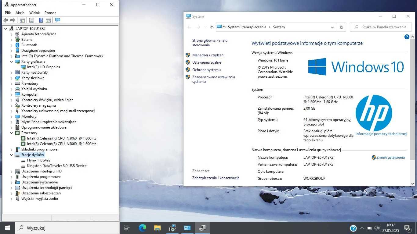Click the Ustawienia zdalne shield icon

coord(188,62)
